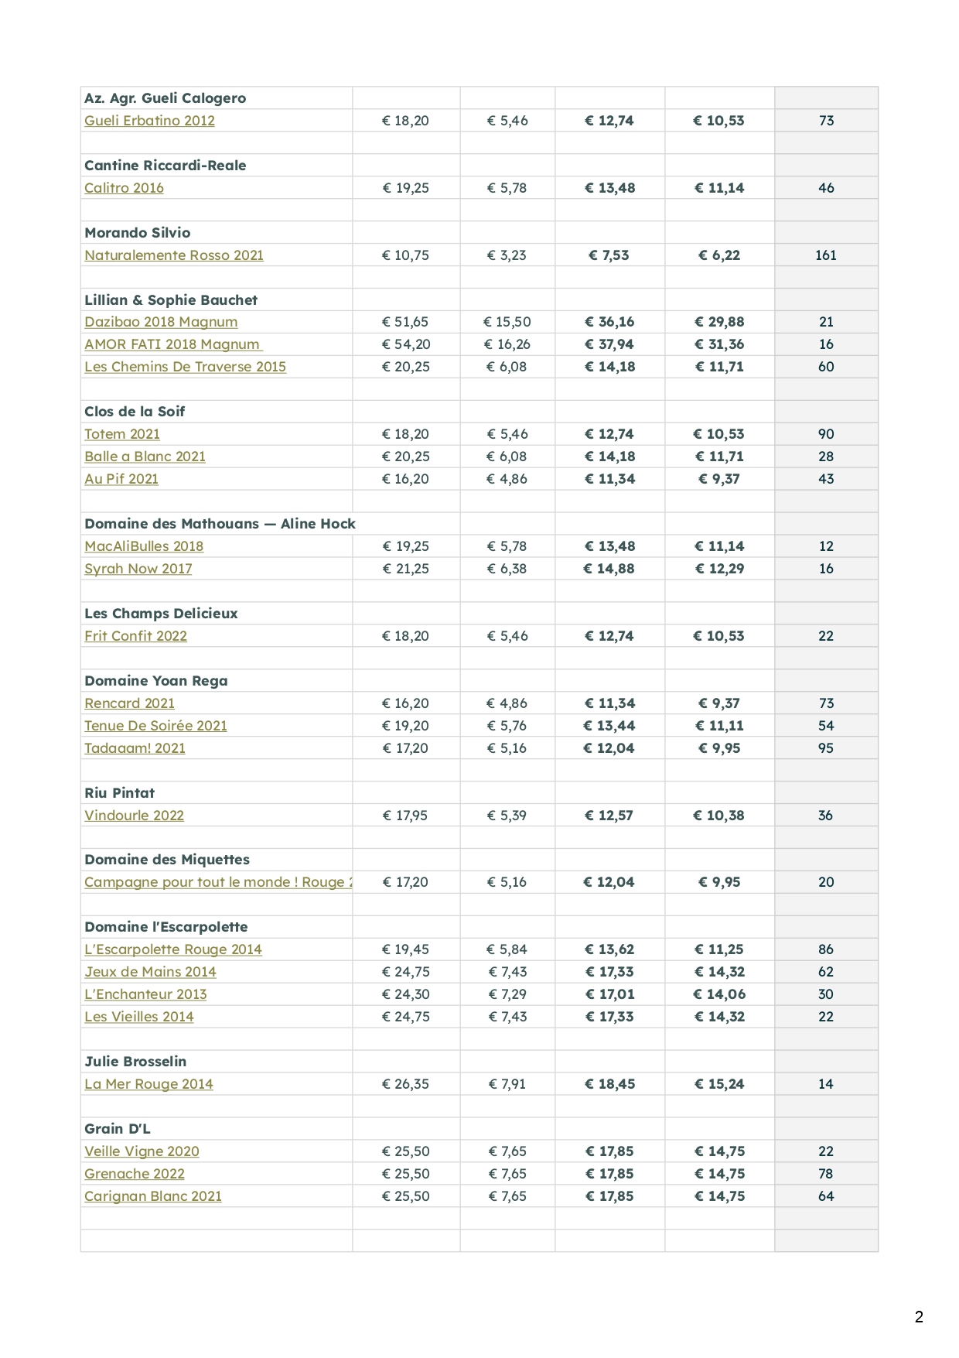Screen dimensions: 959x1358
Task: Open the Balle a Blanc 2021 link
Action: [x=145, y=457]
